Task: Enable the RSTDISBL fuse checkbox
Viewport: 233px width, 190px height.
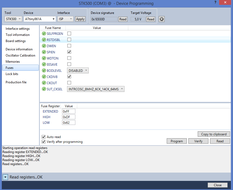Action: click(x=69, y=40)
